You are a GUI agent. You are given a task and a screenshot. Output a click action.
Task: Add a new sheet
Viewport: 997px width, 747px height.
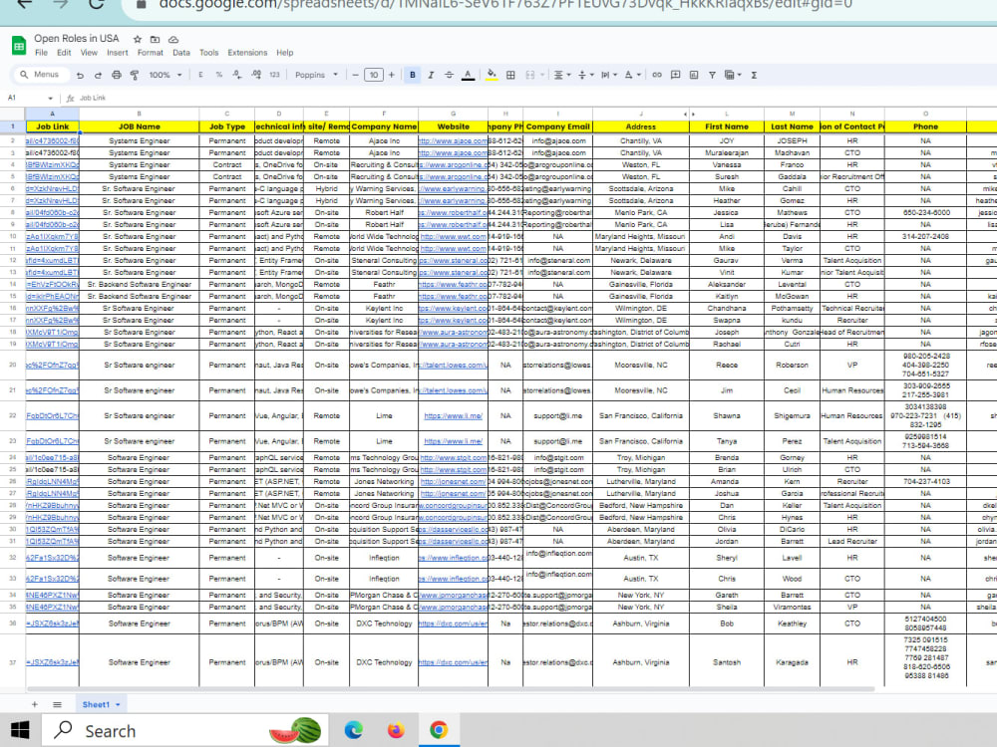click(34, 704)
